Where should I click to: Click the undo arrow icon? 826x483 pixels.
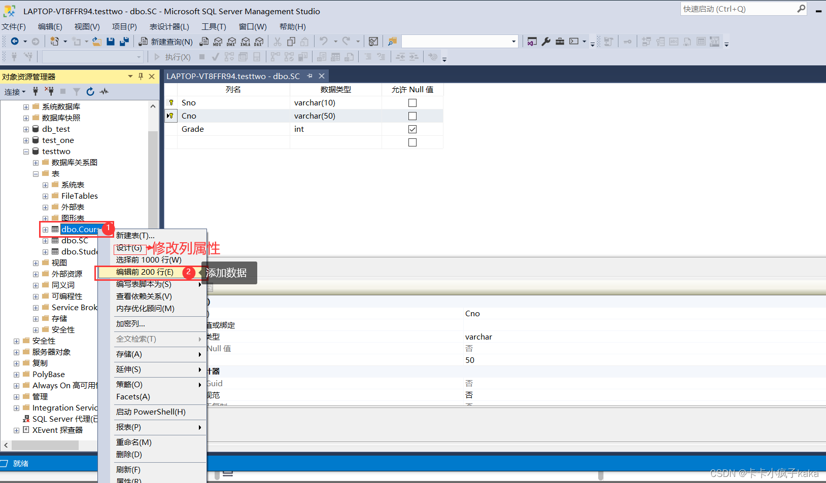(x=324, y=42)
